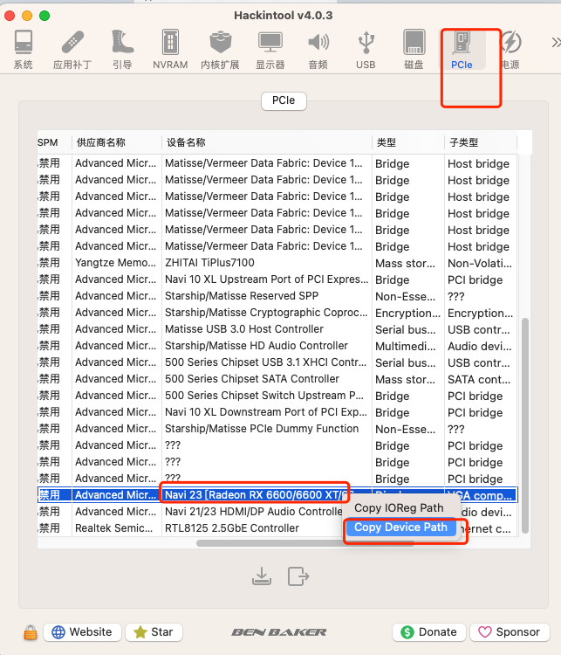Select Starship/Matisse Reserved SPP row
561x655 pixels.
click(277, 296)
